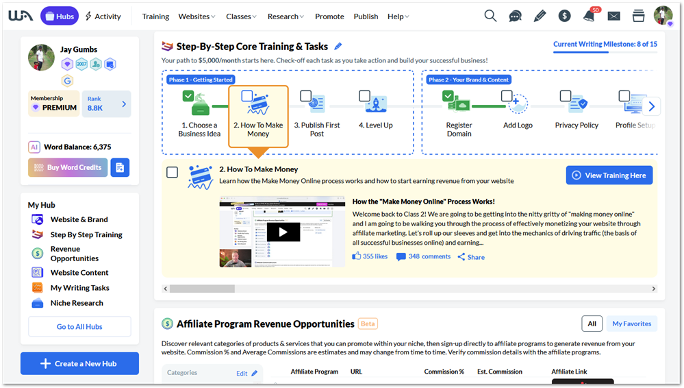Click right arrow of horizontal scrollbar
Viewport: 684px width, 388px height.
coord(653,289)
